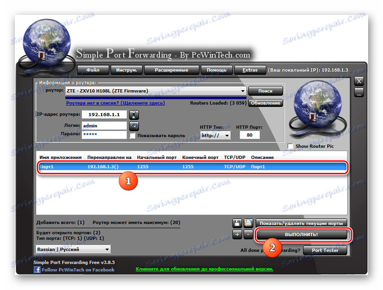
Task: Click the router IP detect icon
Action: pos(134,115)
